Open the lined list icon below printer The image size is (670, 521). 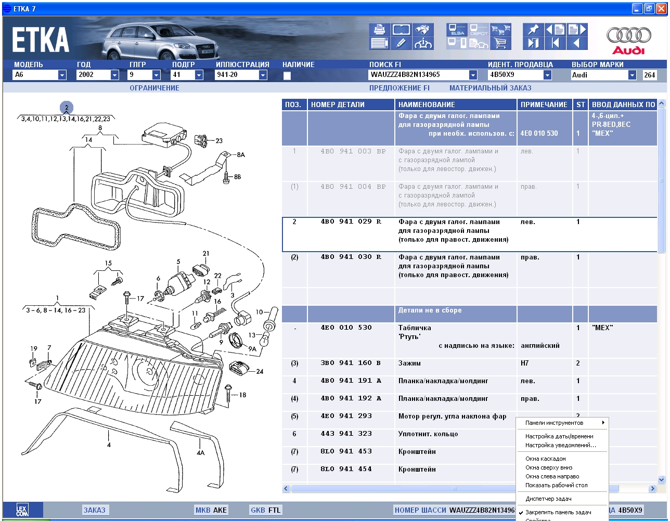click(379, 43)
